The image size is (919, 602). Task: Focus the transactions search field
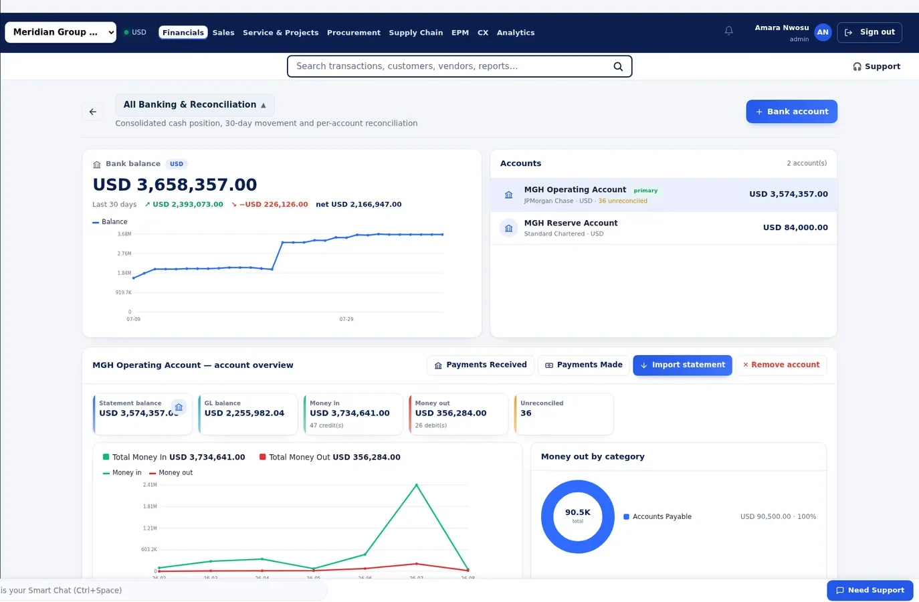[x=459, y=66]
